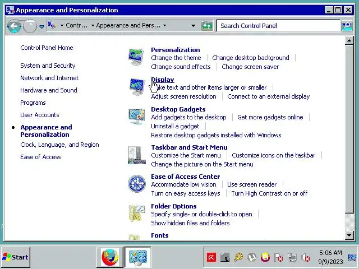The width and height of the screenshot is (359, 269).
Task: Click the red Avira tray icon
Action: [x=211, y=258]
